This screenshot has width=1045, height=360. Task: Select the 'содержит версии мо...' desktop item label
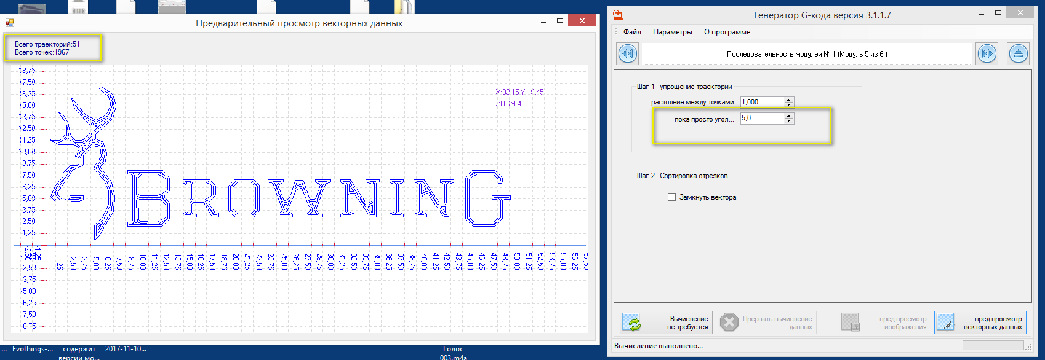pos(79,353)
